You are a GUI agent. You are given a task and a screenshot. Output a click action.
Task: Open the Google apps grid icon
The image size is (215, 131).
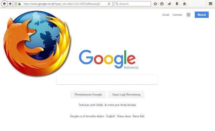(x=188, y=15)
